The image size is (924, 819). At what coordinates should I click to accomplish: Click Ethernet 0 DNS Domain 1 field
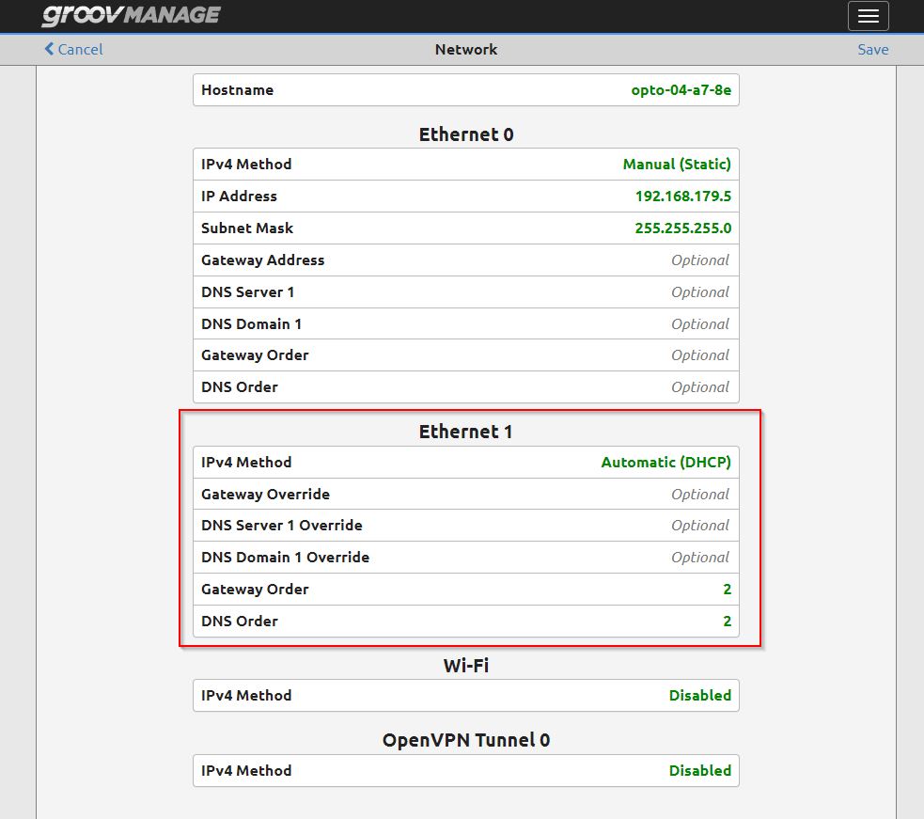click(x=465, y=323)
